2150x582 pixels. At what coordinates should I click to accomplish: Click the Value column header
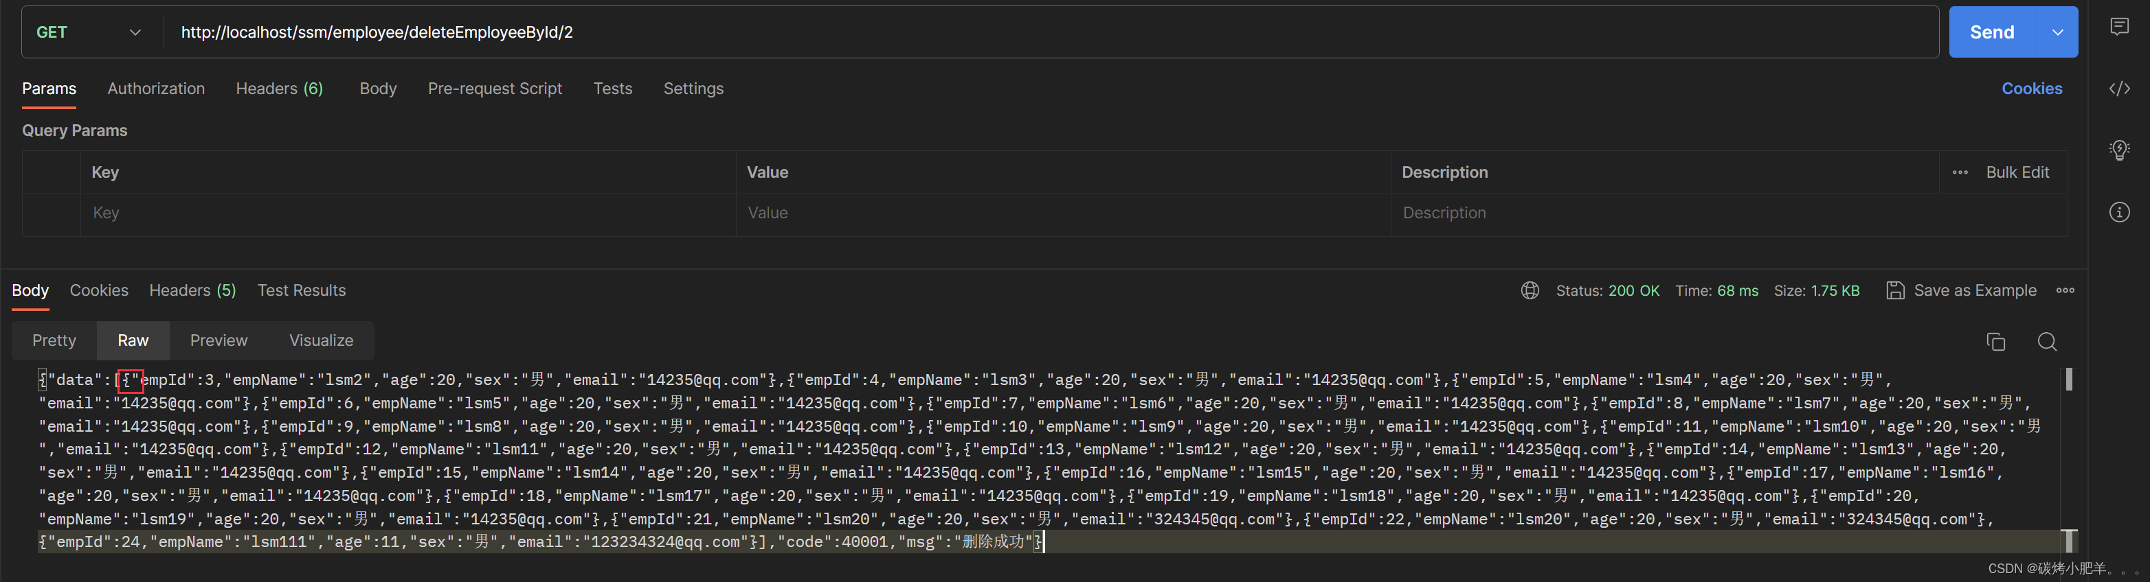click(767, 172)
